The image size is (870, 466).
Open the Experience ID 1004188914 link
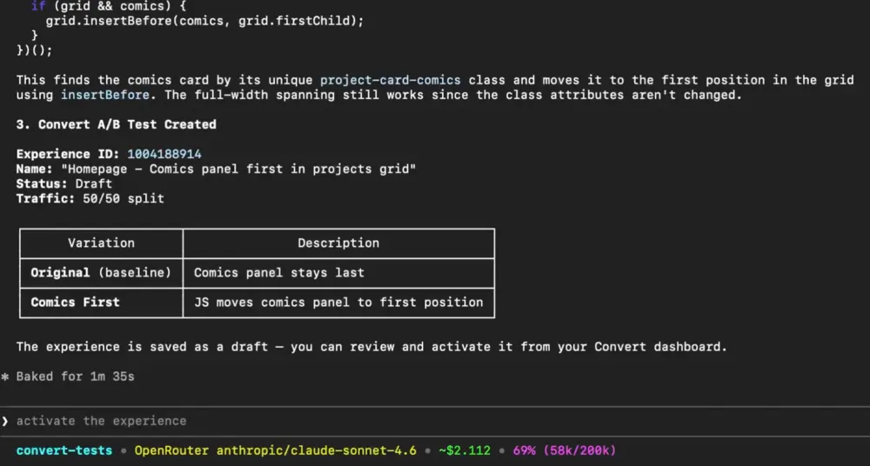tap(164, 154)
